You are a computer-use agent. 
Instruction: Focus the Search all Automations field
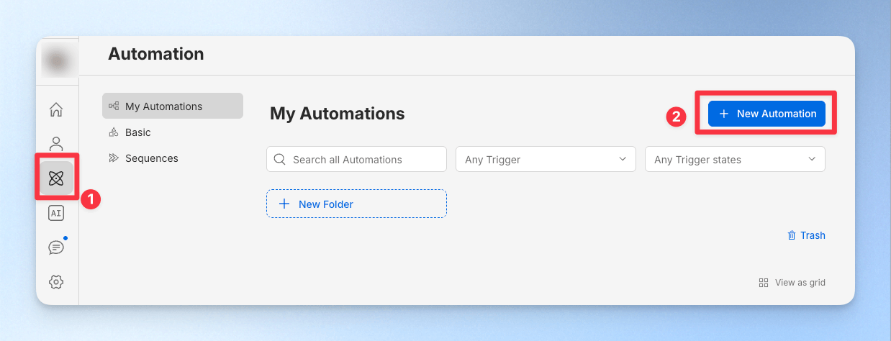coord(356,160)
